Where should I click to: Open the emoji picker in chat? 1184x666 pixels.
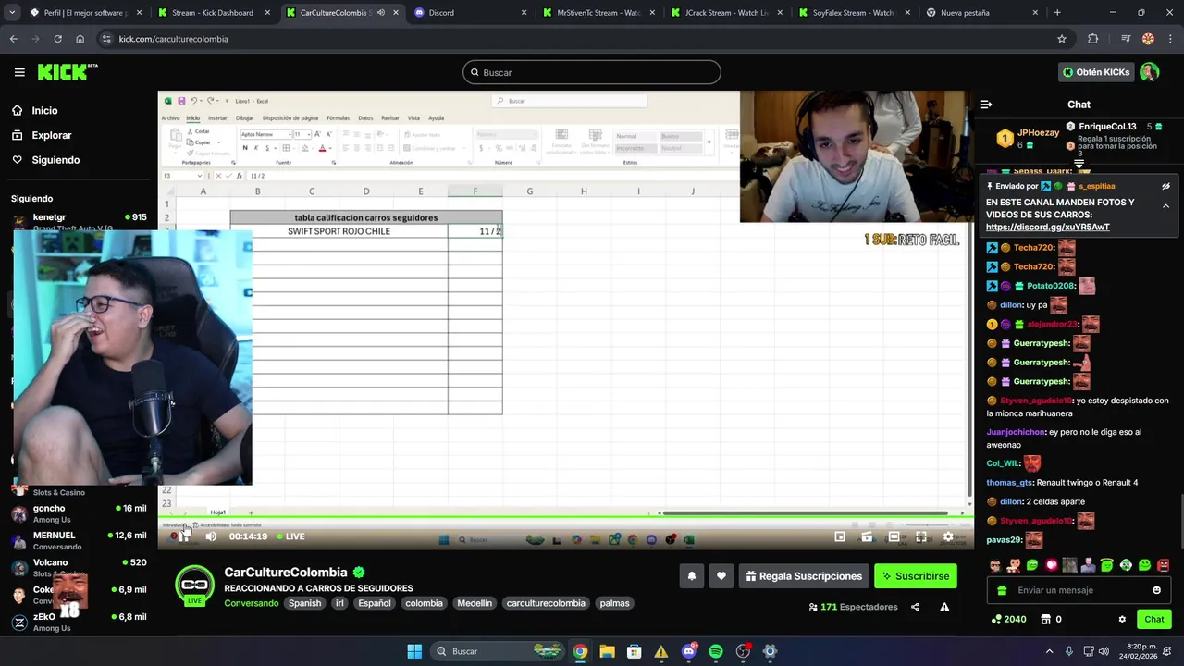tap(1156, 590)
